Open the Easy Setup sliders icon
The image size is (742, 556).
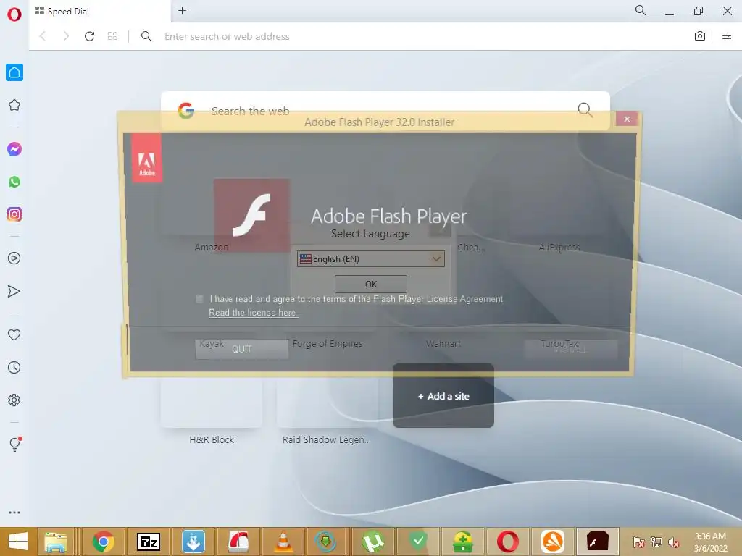[x=727, y=36]
